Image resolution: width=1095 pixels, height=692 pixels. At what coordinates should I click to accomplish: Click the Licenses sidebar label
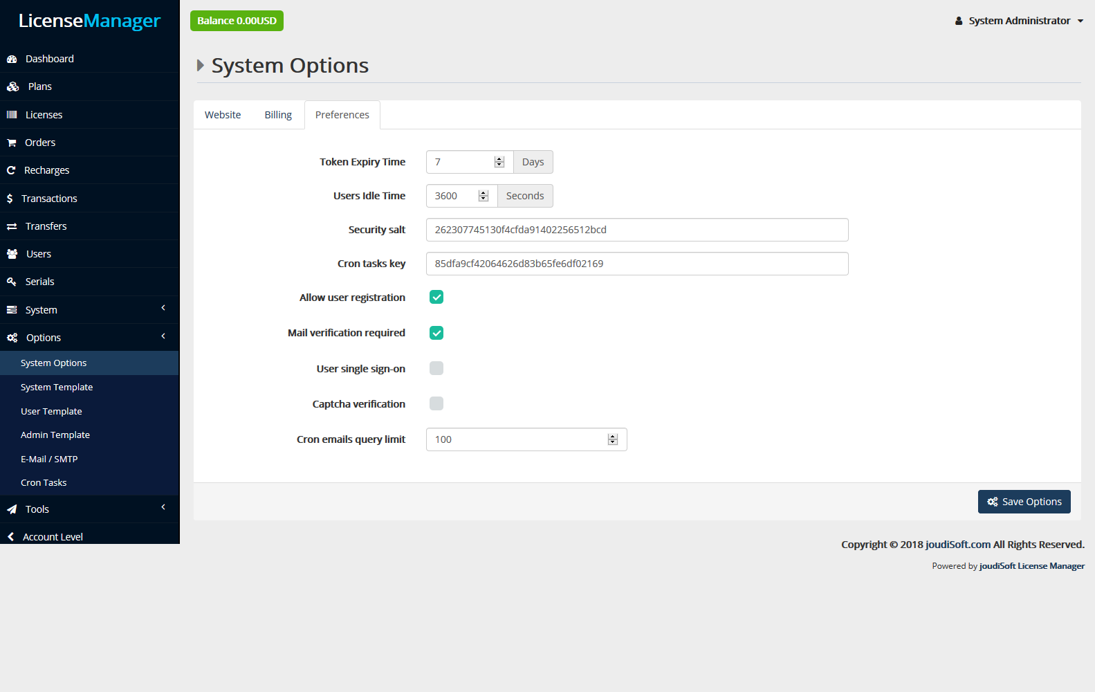44,115
